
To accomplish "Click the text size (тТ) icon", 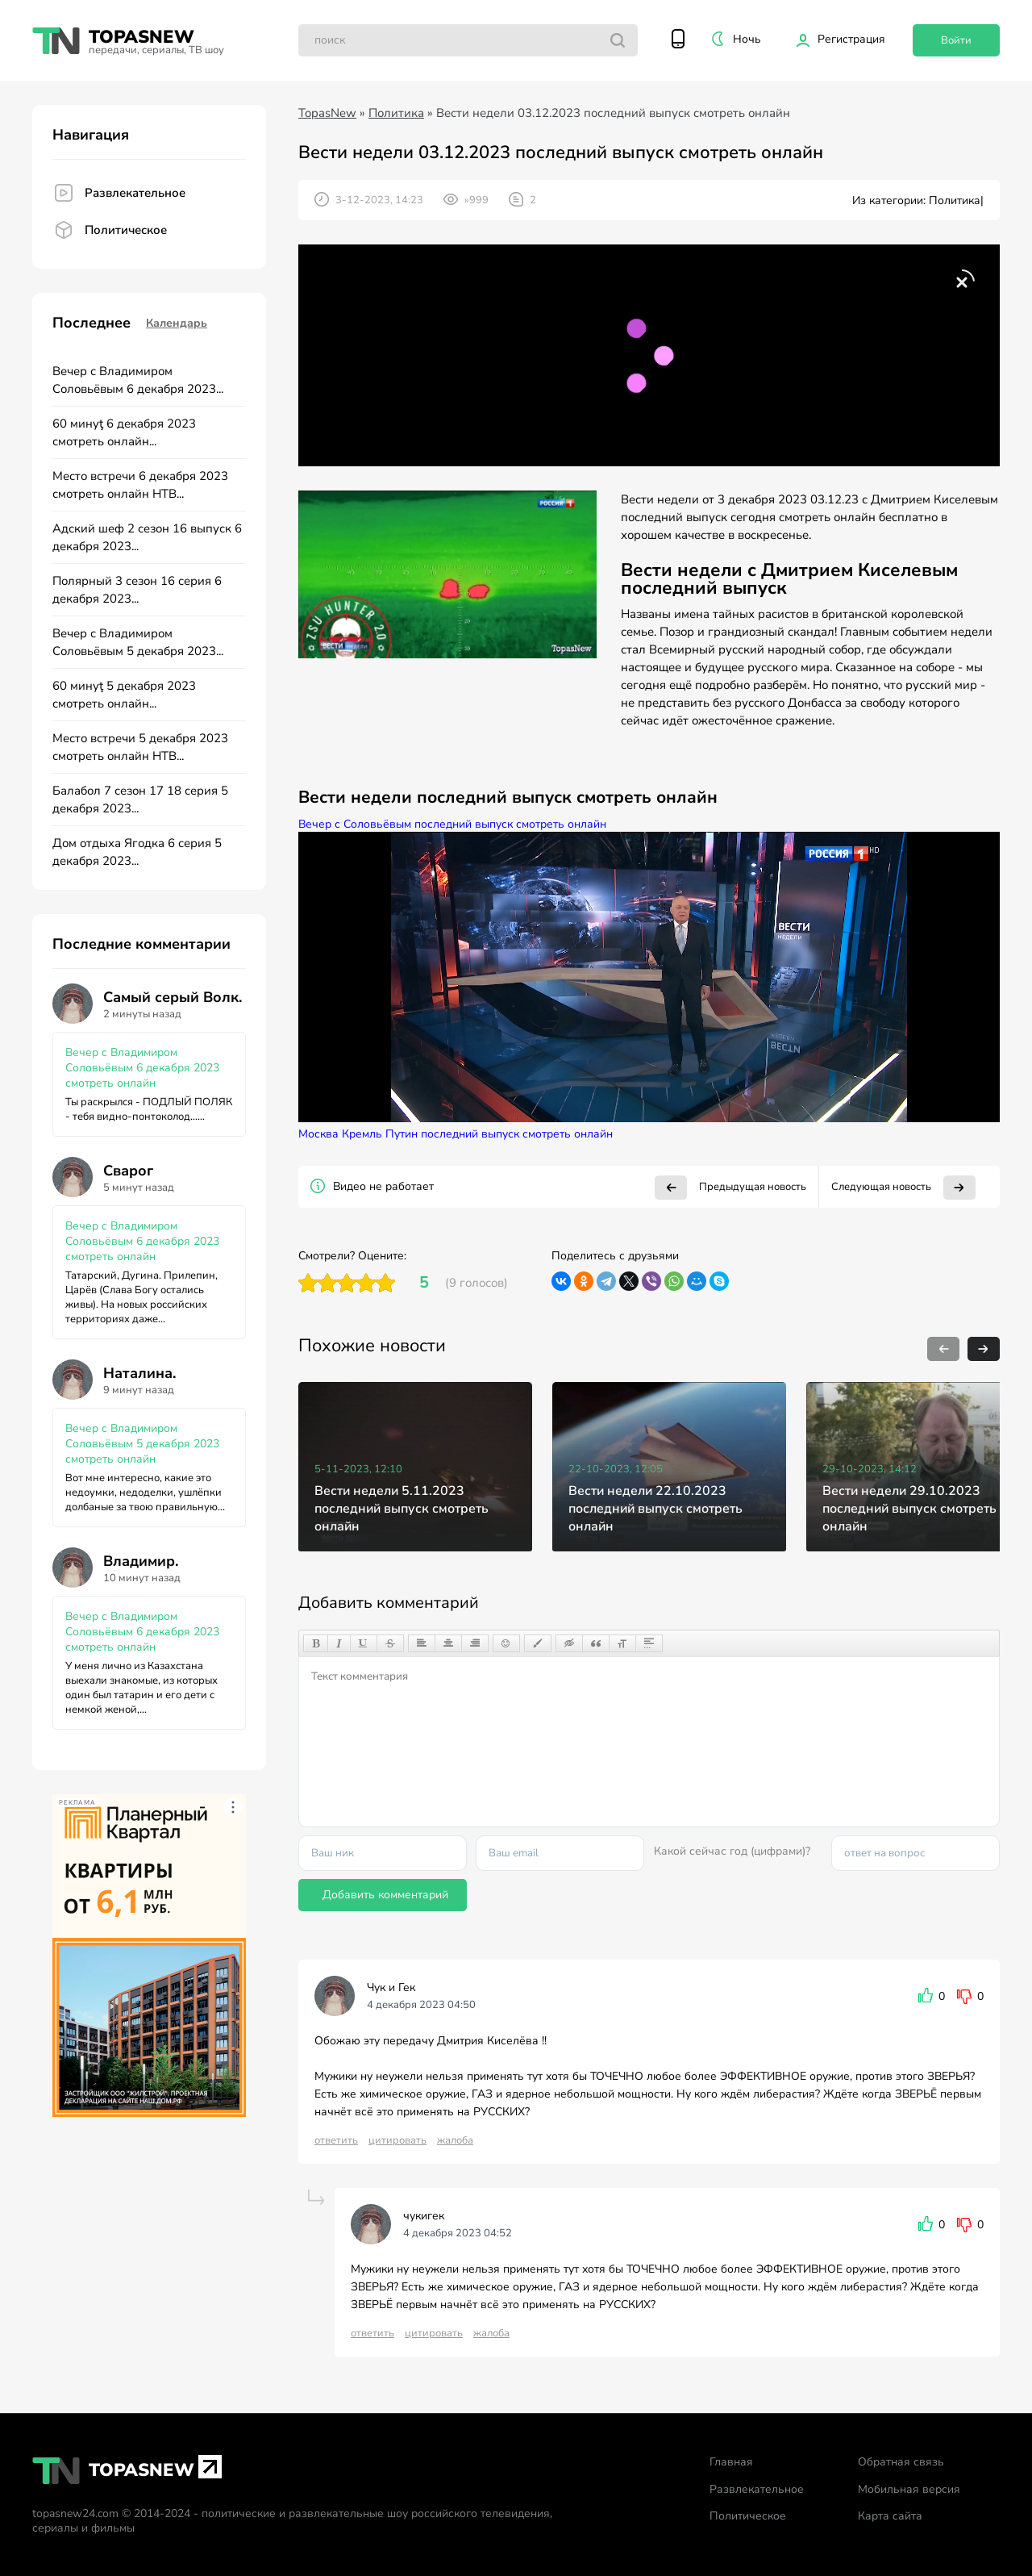I will point(622,1643).
